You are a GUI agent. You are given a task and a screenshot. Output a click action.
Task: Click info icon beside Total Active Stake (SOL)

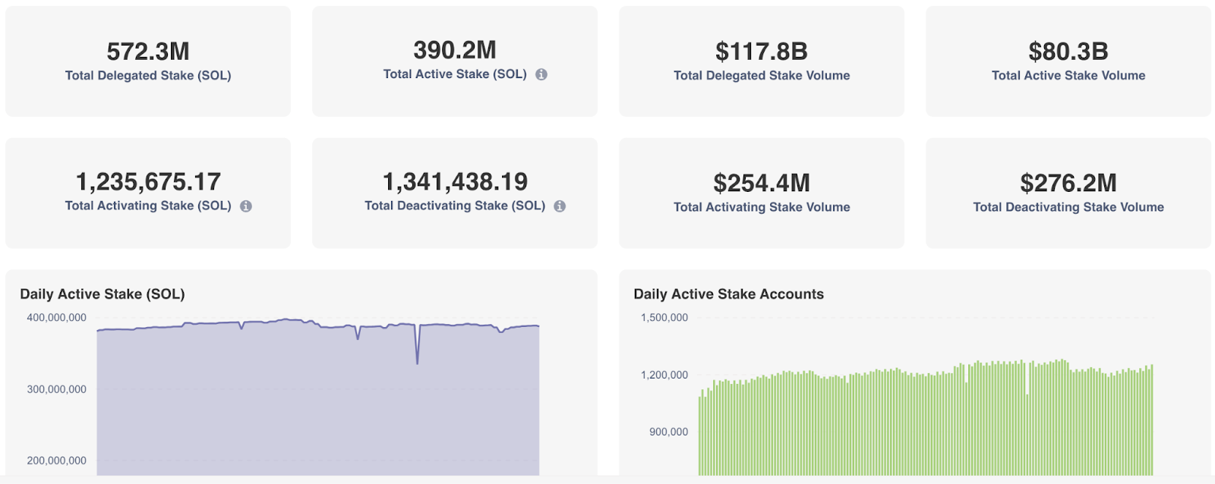tap(541, 74)
